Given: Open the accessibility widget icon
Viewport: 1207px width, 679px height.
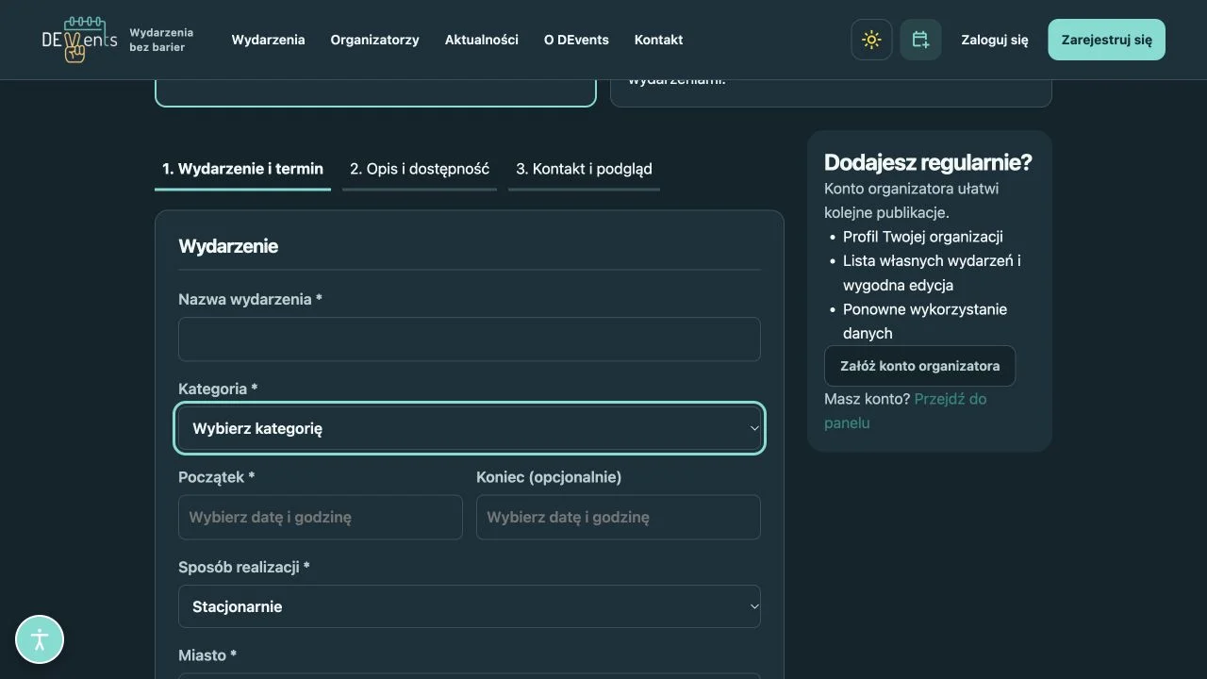Looking at the screenshot, I should click(x=40, y=639).
